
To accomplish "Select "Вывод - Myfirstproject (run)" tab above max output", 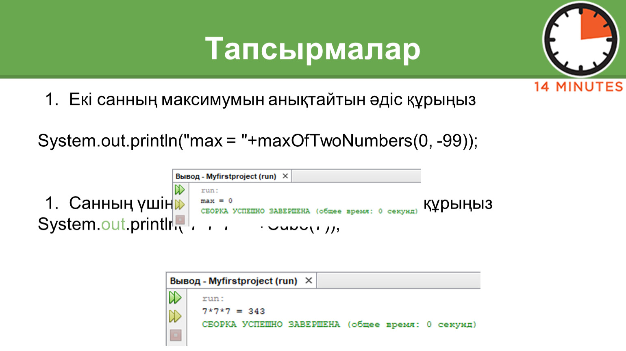I will 226,176.
